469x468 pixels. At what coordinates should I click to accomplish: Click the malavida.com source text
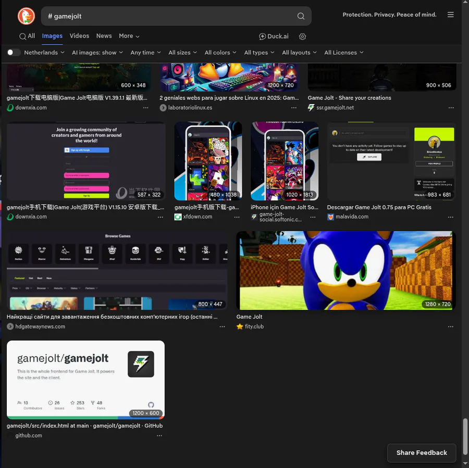(x=352, y=217)
